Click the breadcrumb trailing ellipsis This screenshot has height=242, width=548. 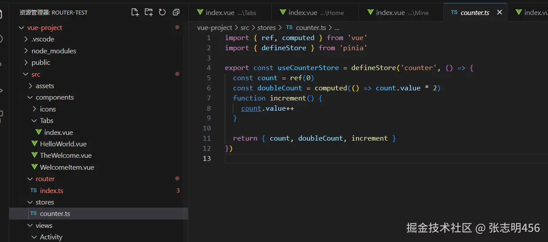[336, 28]
